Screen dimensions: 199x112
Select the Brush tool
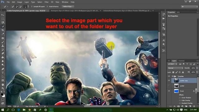pyautogui.click(x=3, y=42)
